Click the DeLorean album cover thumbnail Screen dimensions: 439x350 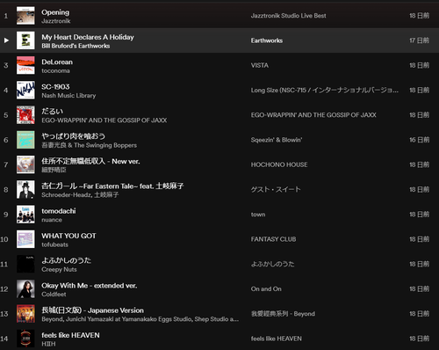pos(25,65)
